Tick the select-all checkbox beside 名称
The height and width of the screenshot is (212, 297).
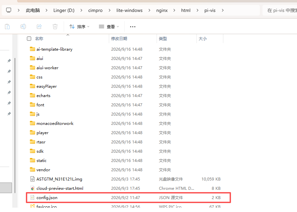point(29,38)
